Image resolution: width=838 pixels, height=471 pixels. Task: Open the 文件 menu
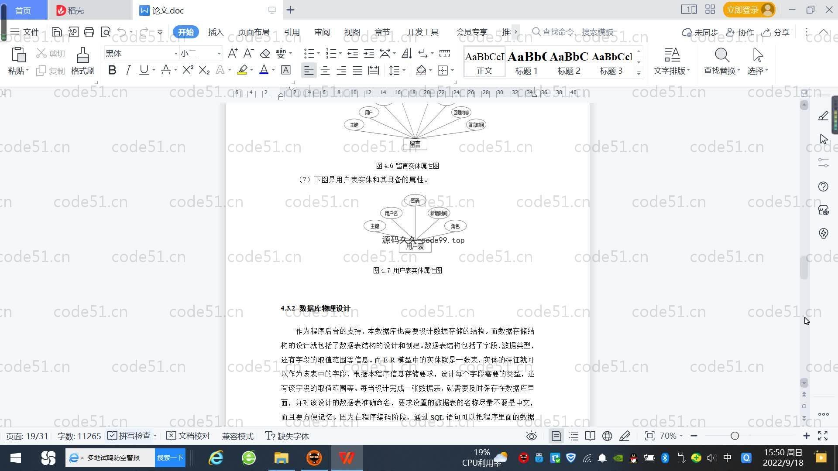[24, 32]
